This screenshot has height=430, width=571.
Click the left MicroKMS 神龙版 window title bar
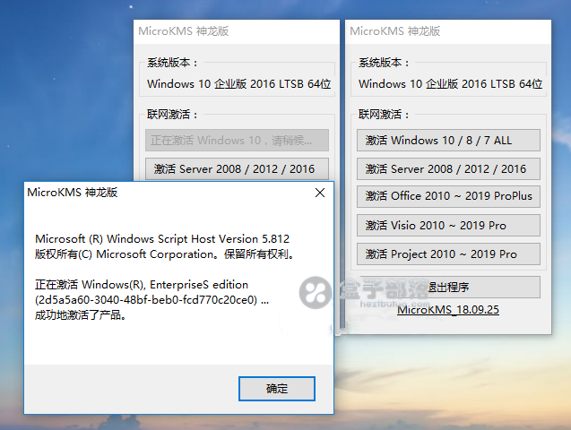pyautogui.click(x=237, y=31)
